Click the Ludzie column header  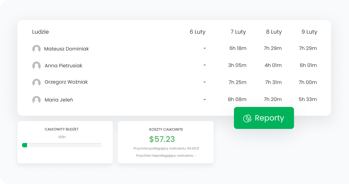[40, 32]
